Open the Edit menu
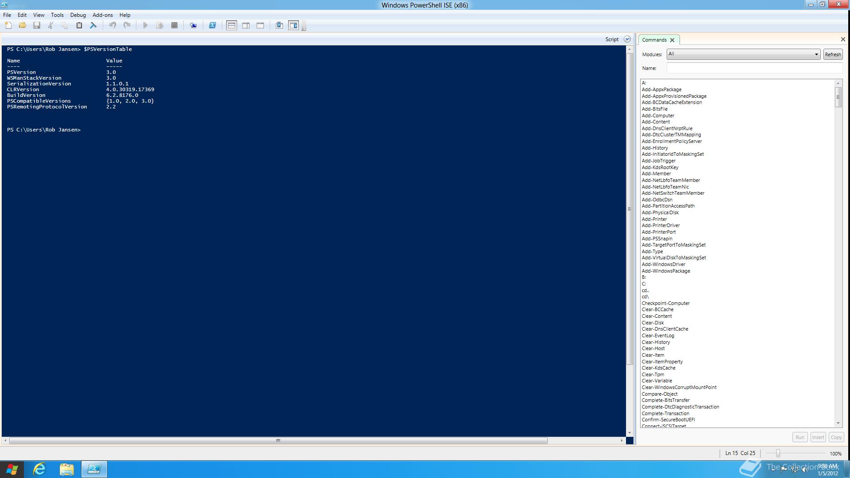 coord(22,15)
